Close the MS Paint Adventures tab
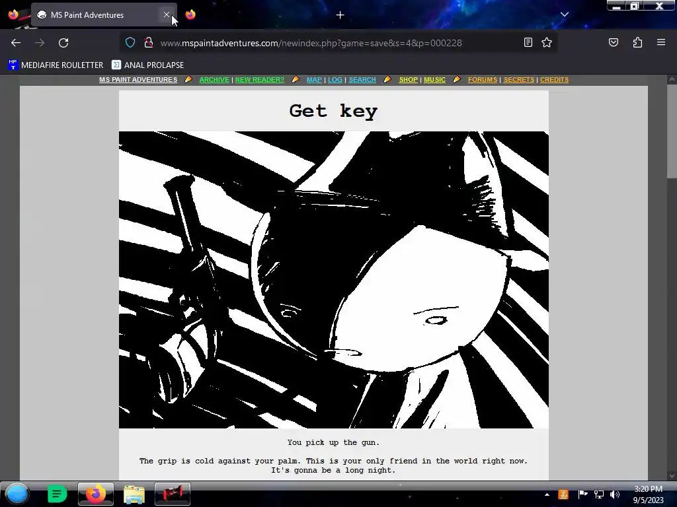The image size is (677, 507). [167, 15]
